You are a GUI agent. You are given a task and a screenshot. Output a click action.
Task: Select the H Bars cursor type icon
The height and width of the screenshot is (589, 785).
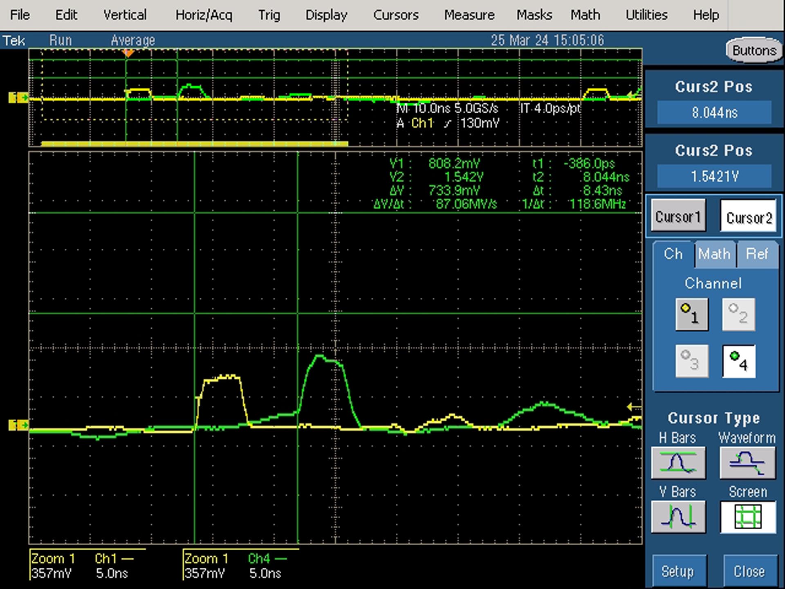pyautogui.click(x=678, y=463)
